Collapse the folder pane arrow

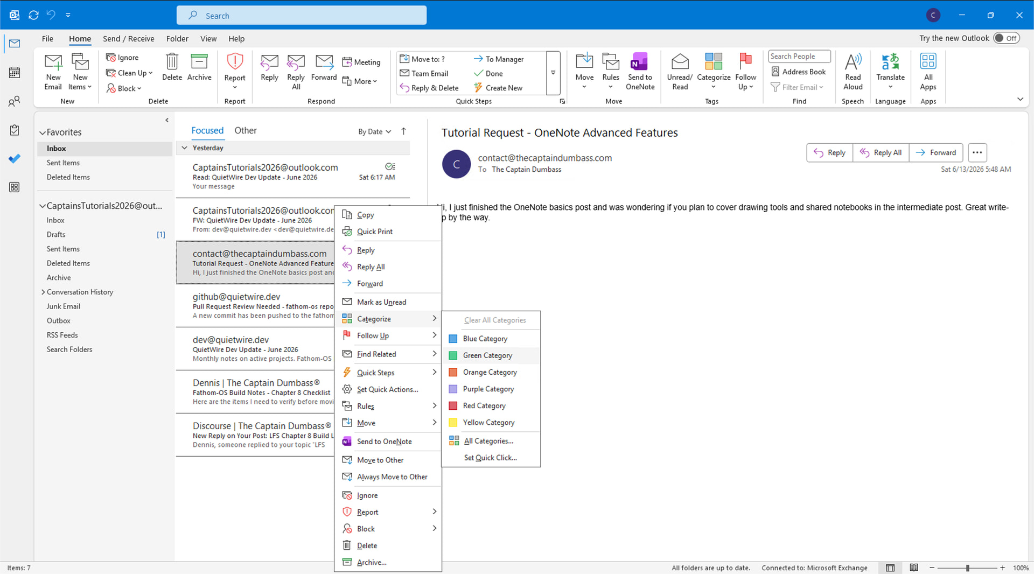click(167, 120)
